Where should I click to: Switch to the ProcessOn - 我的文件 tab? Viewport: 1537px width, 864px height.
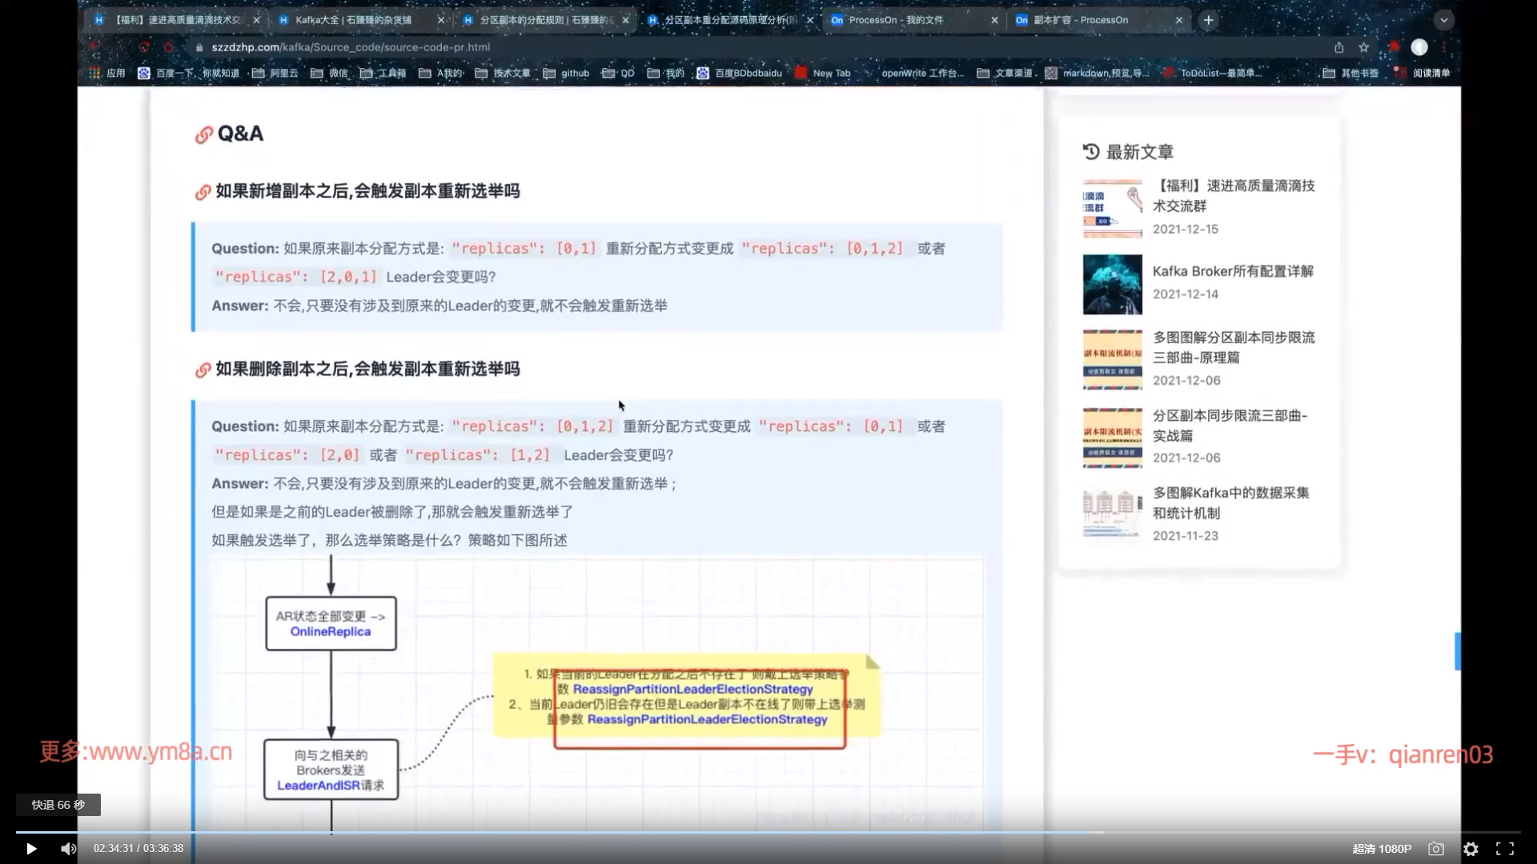(x=897, y=20)
